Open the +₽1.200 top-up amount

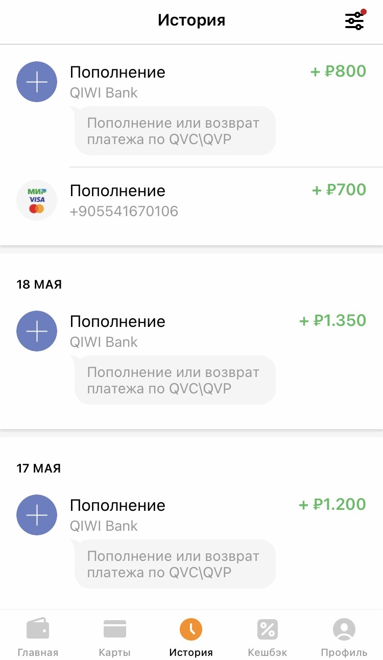(x=332, y=504)
